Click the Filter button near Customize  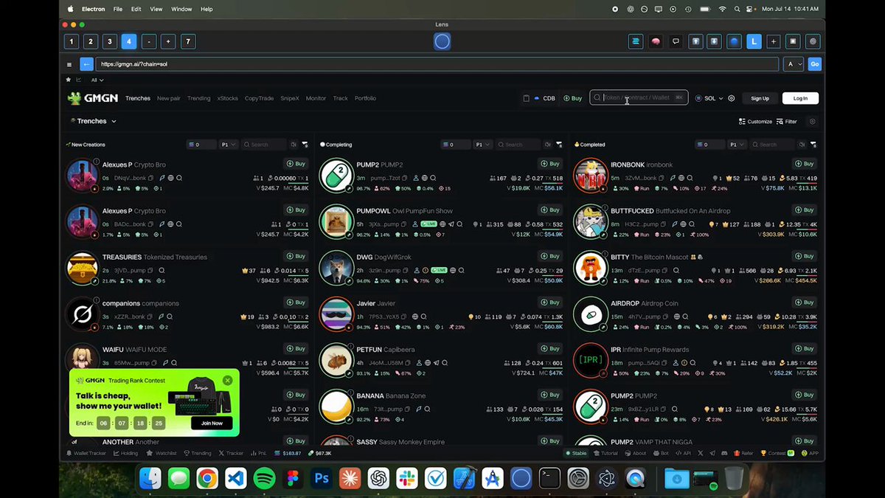pyautogui.click(x=787, y=122)
